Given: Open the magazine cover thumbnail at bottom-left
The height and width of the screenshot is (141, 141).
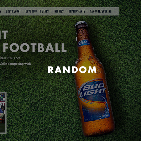Looking at the screenshot, I should coord(3,113).
